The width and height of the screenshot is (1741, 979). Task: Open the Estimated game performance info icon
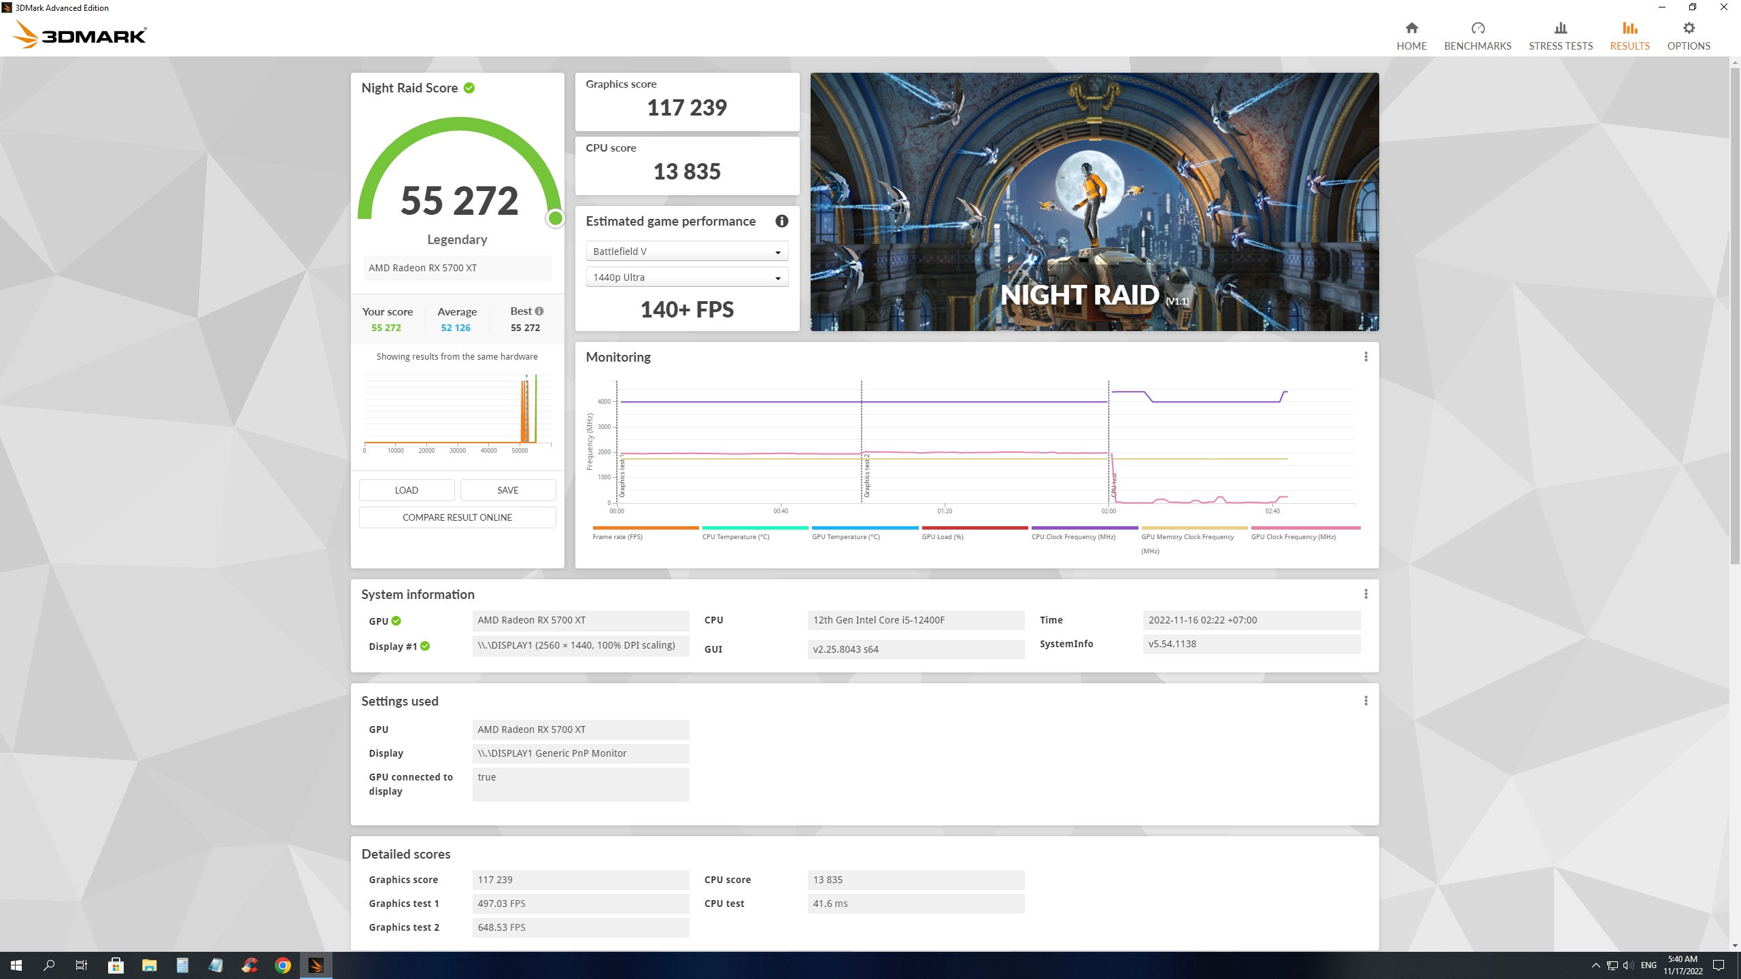(x=781, y=221)
